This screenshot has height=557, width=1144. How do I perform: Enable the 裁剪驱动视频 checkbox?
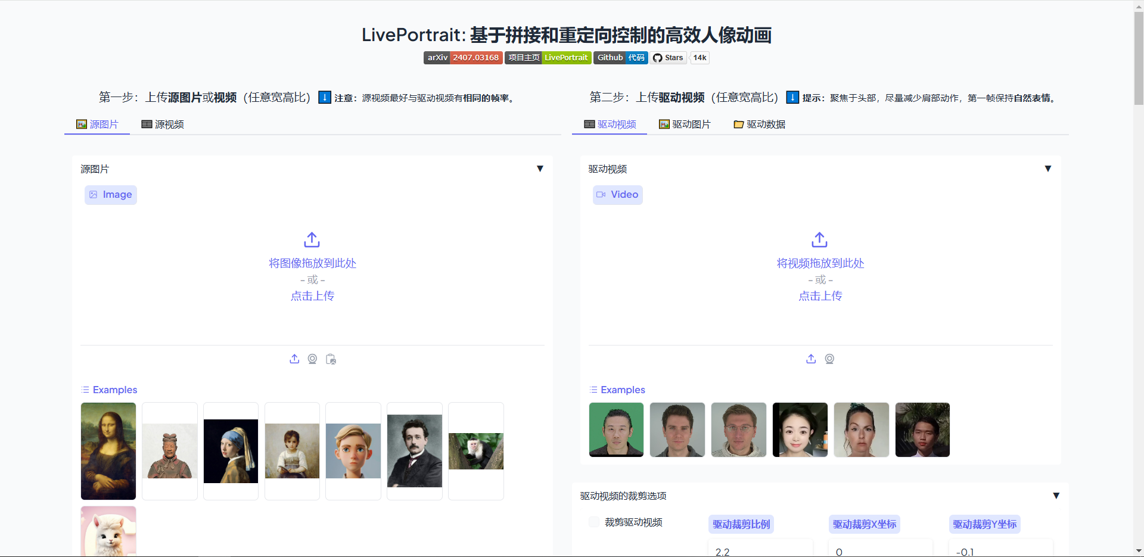coord(594,522)
